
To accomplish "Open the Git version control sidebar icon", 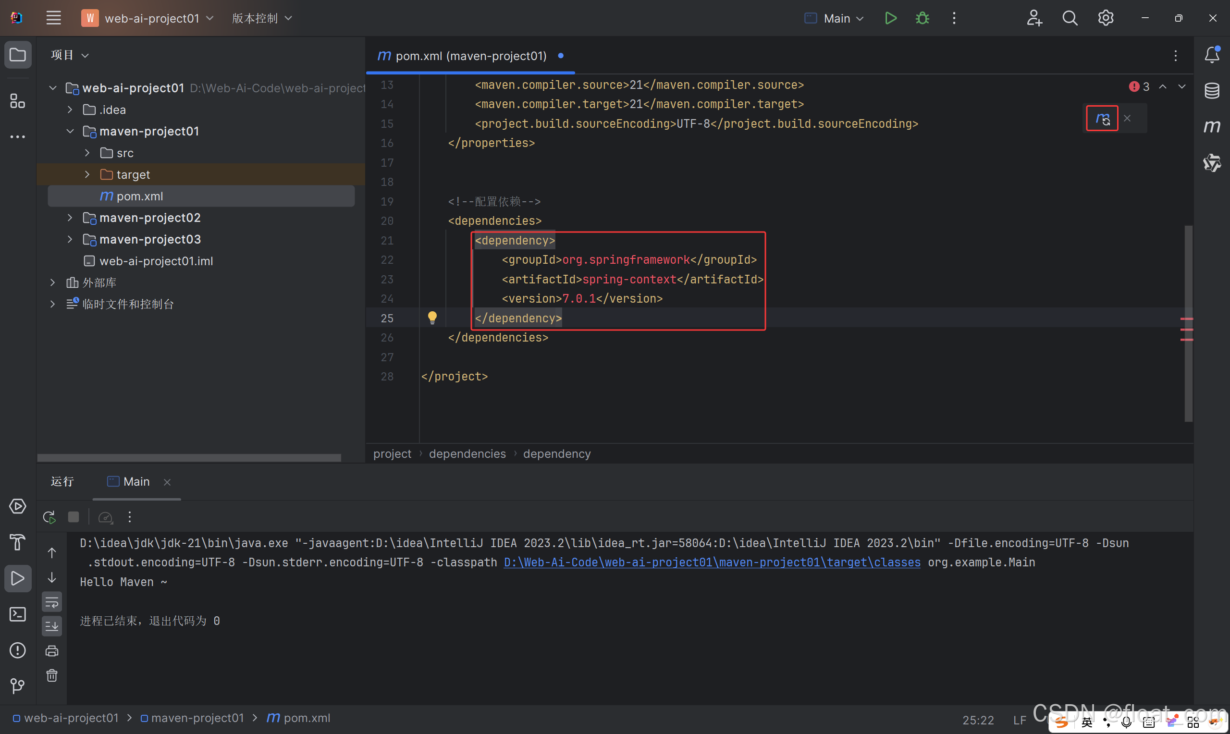I will tap(17, 685).
